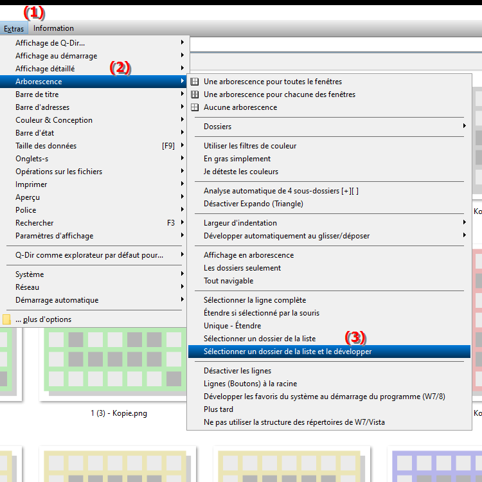This screenshot has height=482, width=482.
Task: Click the plus d'options folder icon
Action: (7, 319)
